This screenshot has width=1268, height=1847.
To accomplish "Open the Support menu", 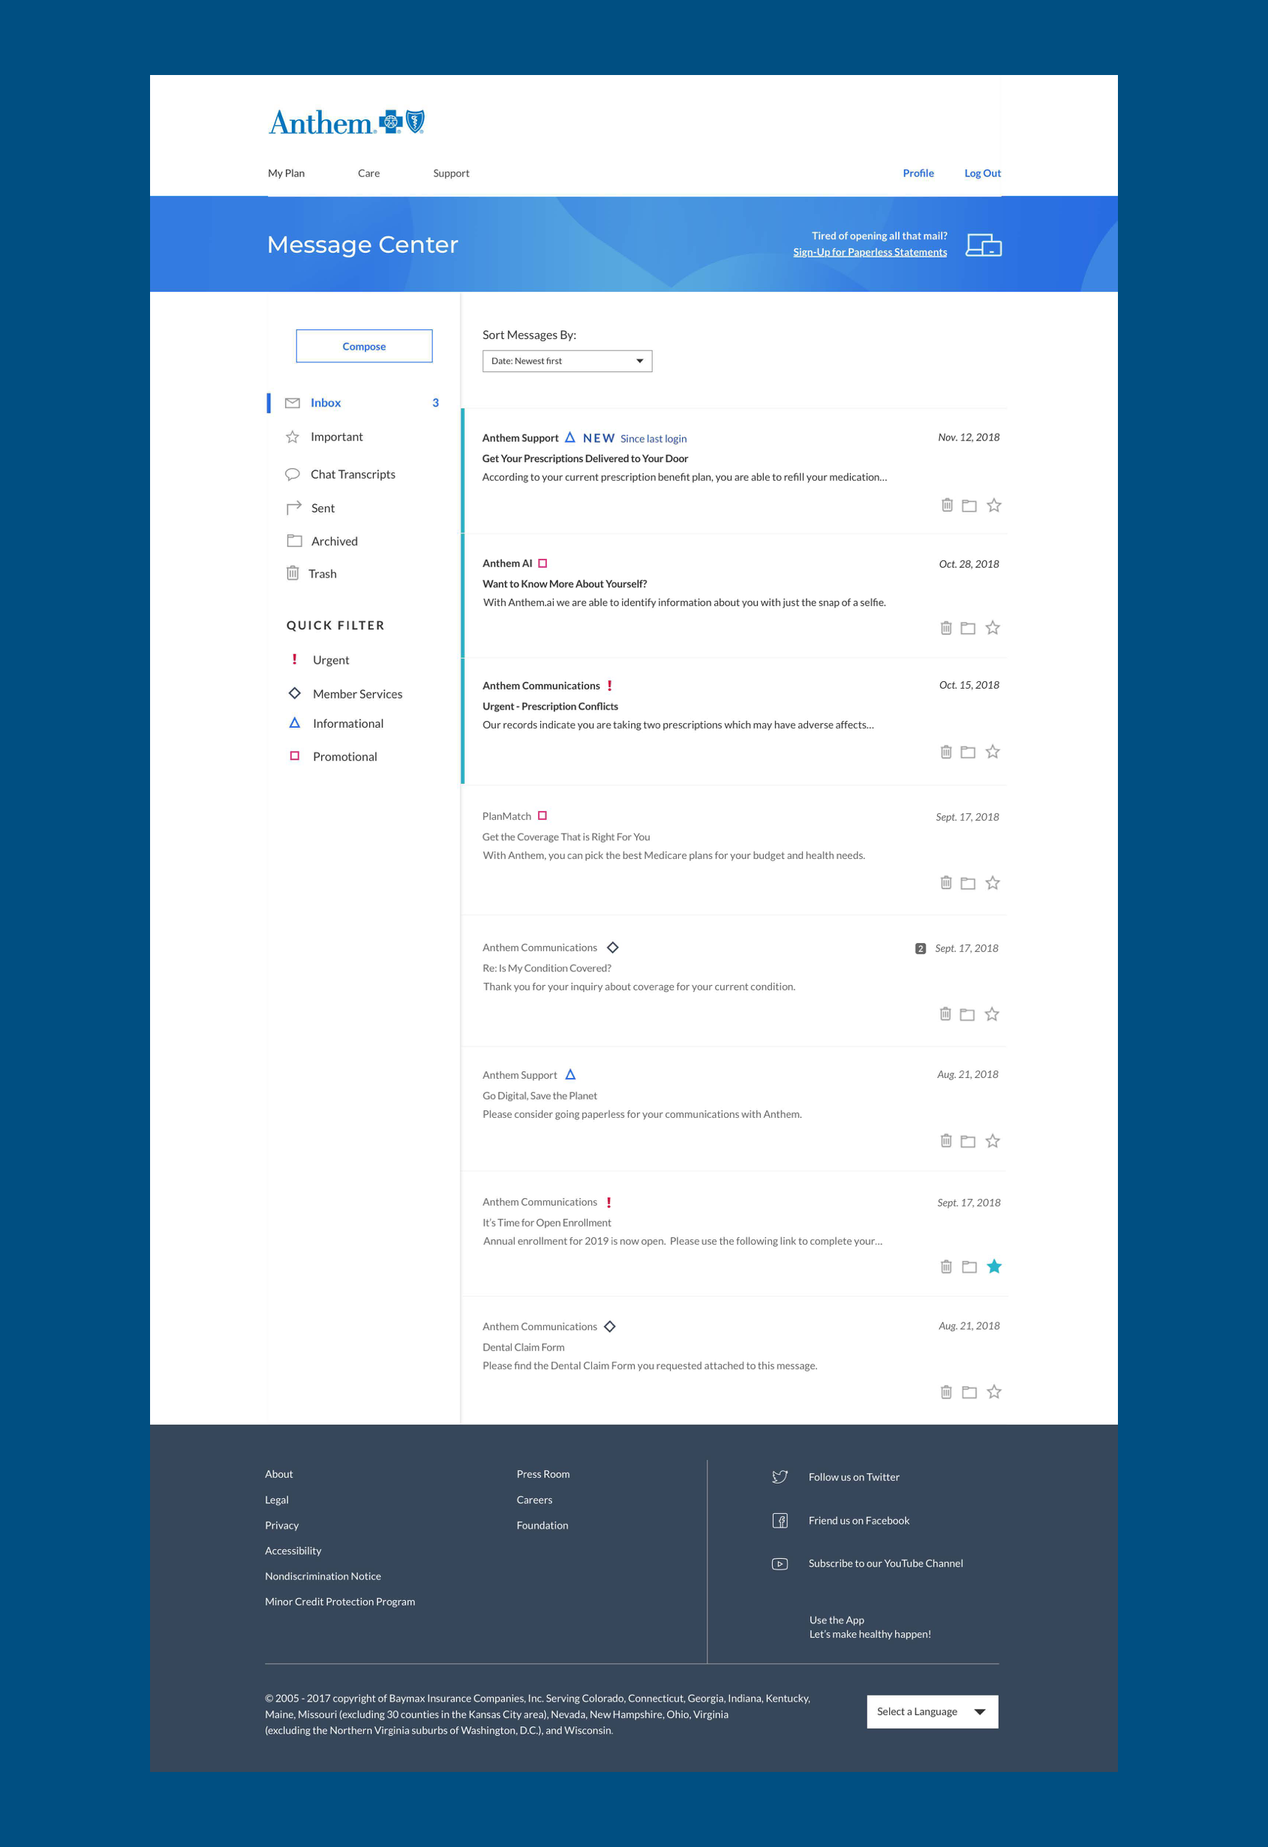I will [x=451, y=173].
